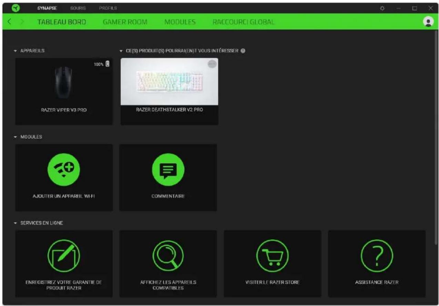439x306 pixels.
Task: Go back with the left arrow
Action: tap(10, 22)
